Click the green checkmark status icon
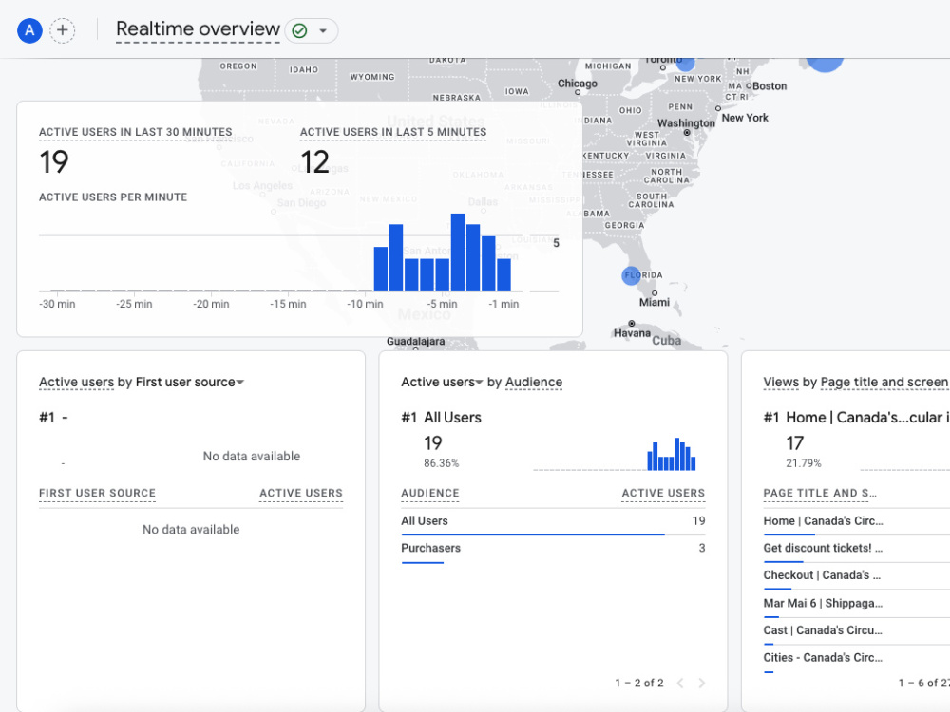950x712 pixels. point(299,31)
